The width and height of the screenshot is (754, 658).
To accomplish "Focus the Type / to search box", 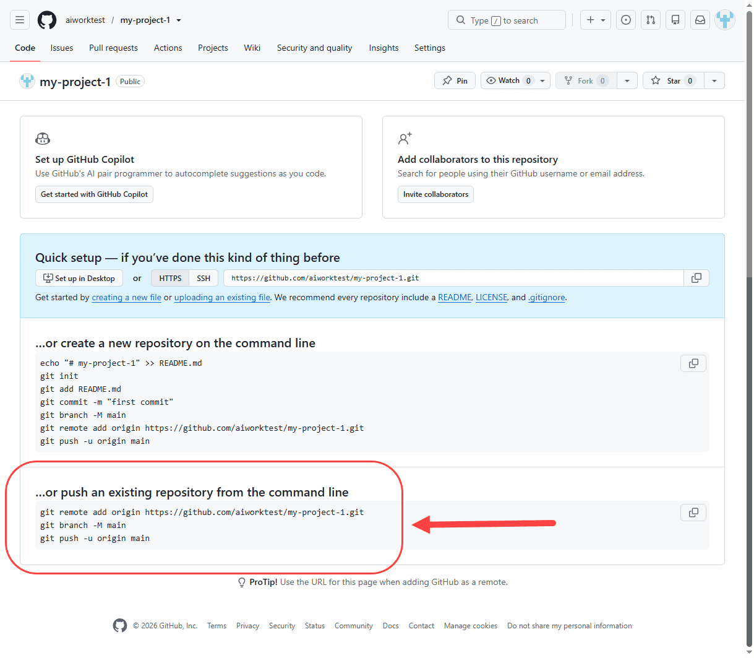I will click(x=507, y=20).
